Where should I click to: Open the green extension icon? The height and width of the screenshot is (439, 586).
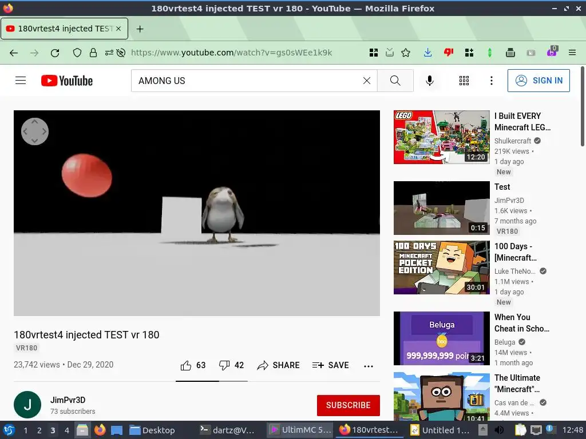(x=490, y=53)
